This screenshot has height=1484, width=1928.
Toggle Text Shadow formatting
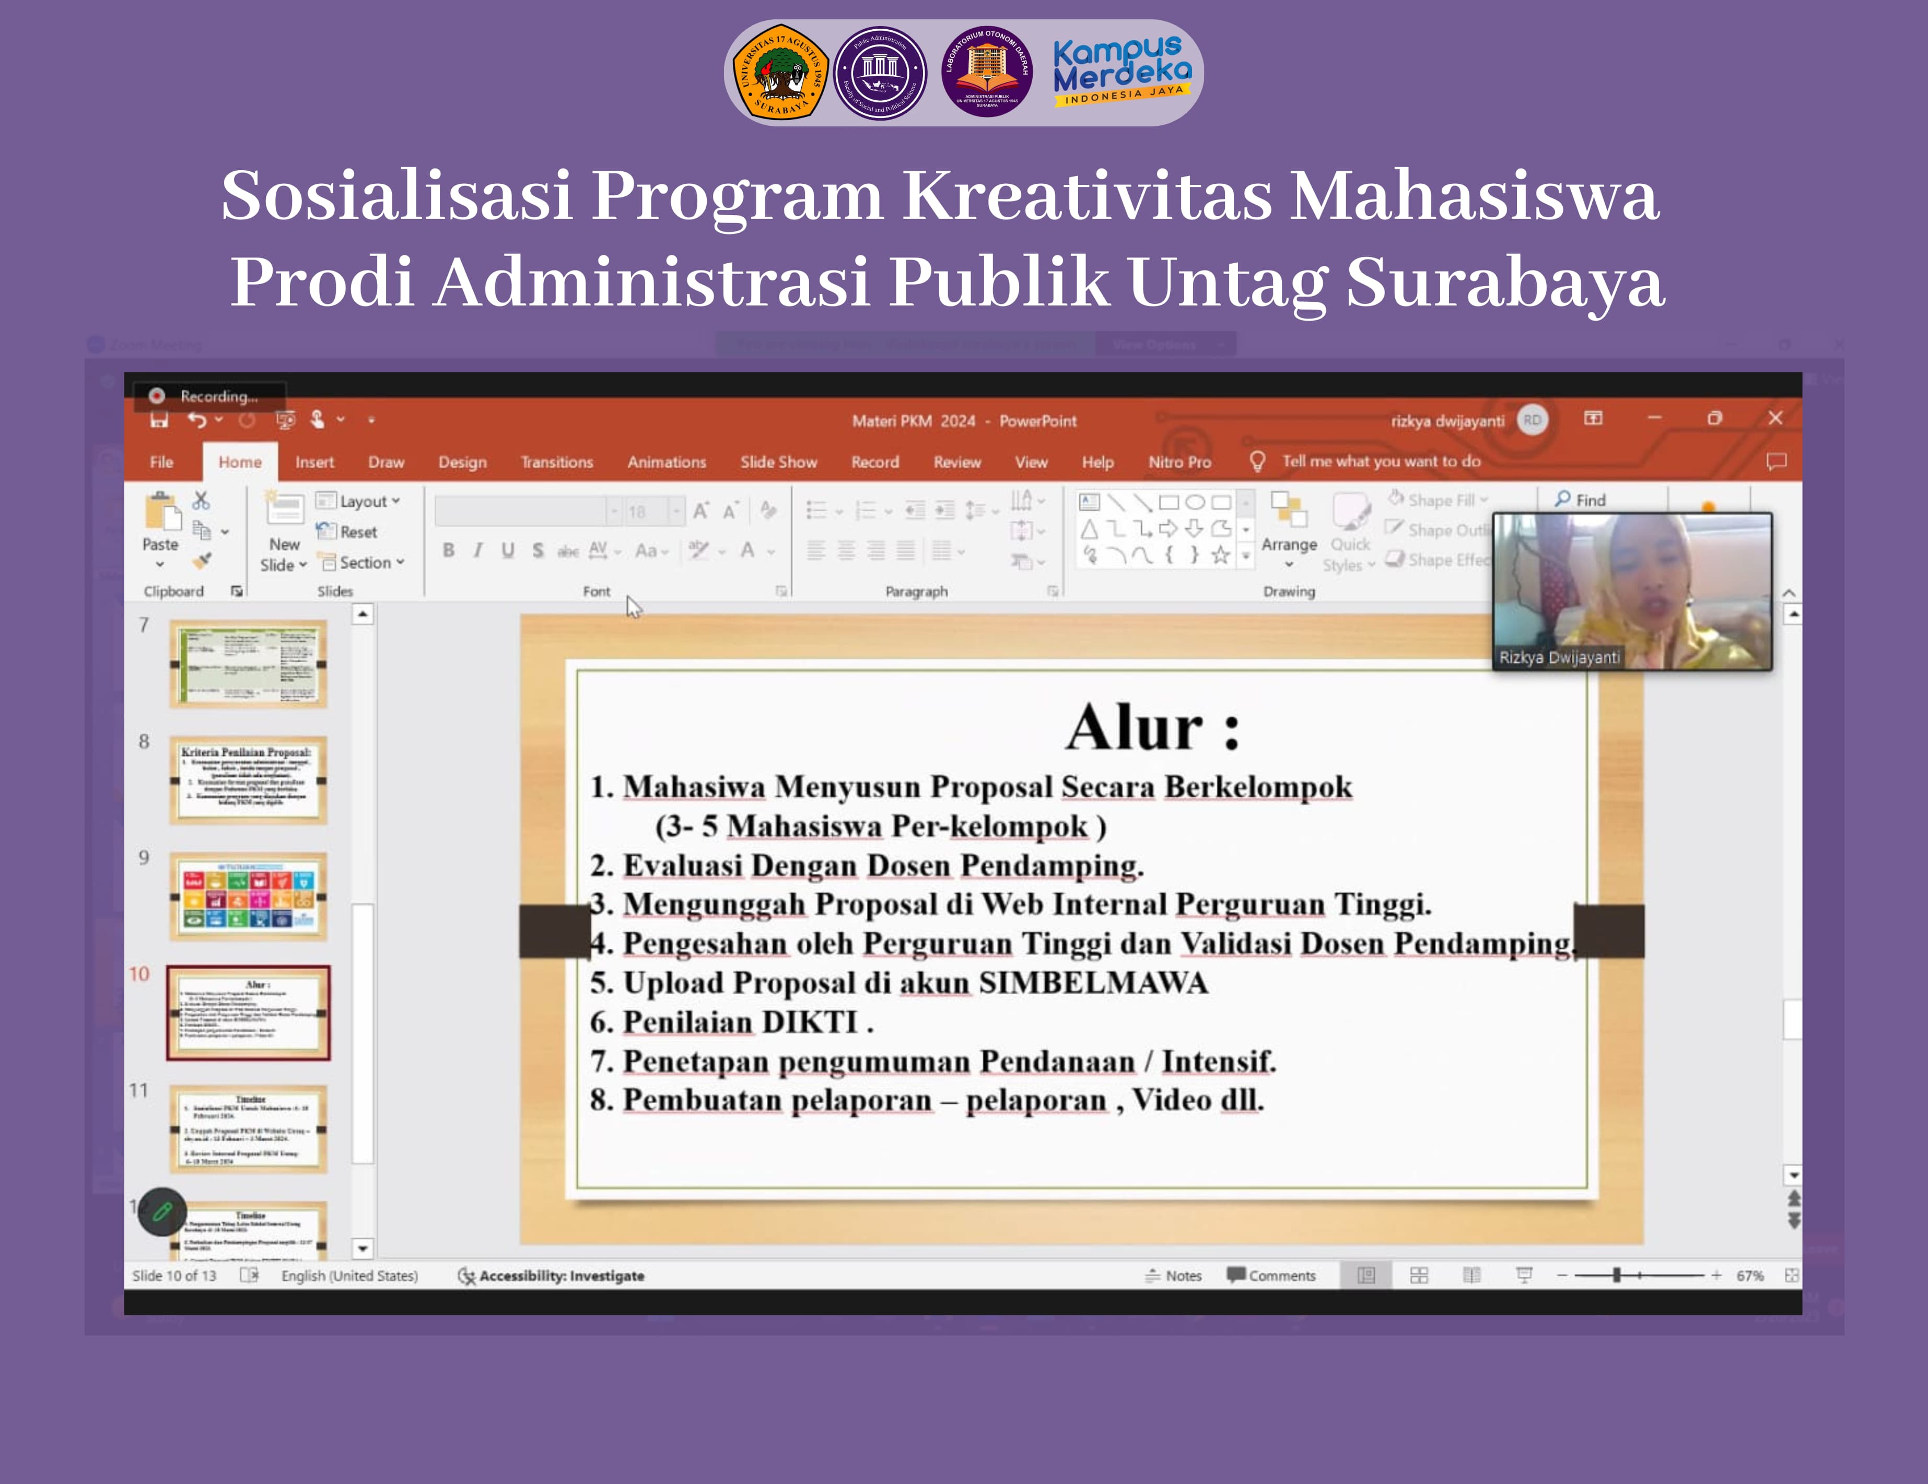click(x=537, y=550)
